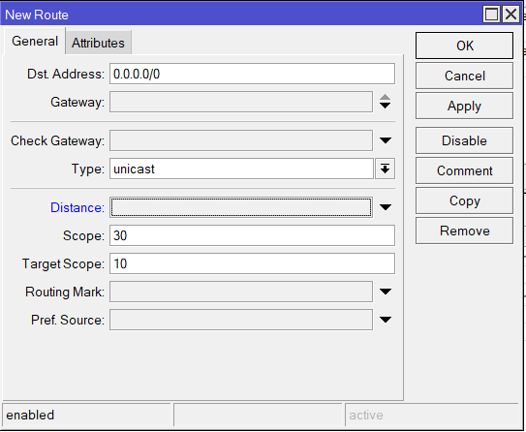Select the General tab

point(35,41)
